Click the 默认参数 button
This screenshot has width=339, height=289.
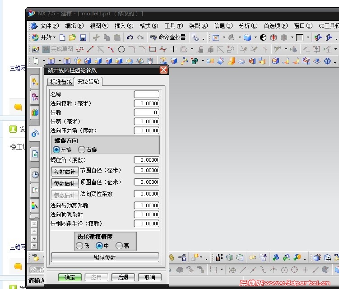click(105, 257)
